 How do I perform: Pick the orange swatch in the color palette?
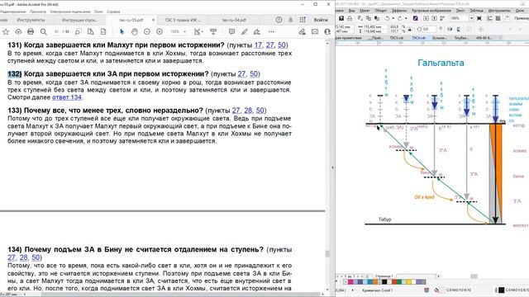pos(374,281)
